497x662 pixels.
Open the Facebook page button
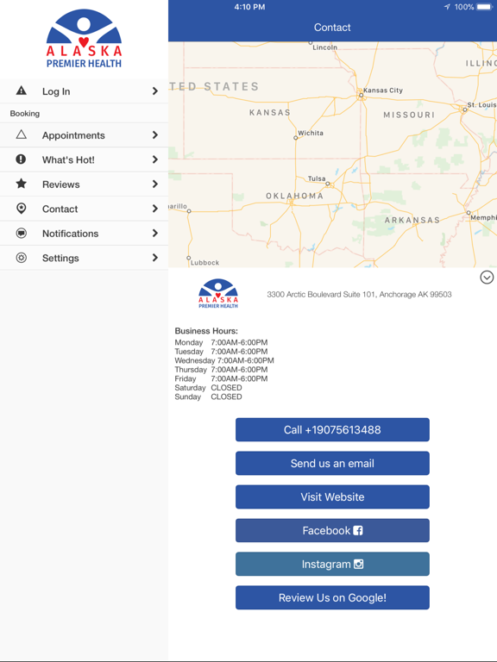pyautogui.click(x=332, y=530)
